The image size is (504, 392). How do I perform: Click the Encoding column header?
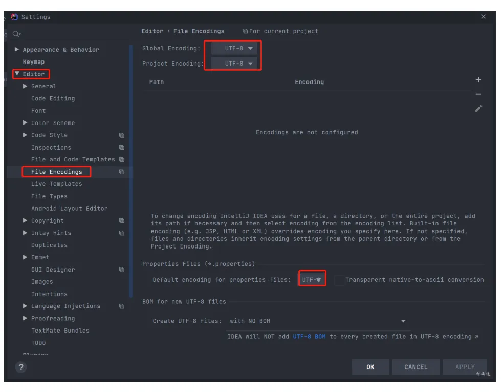309,82
